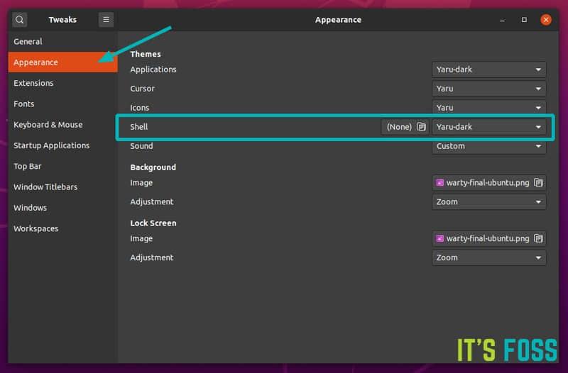Click copy icon on Background image field

tap(538, 183)
